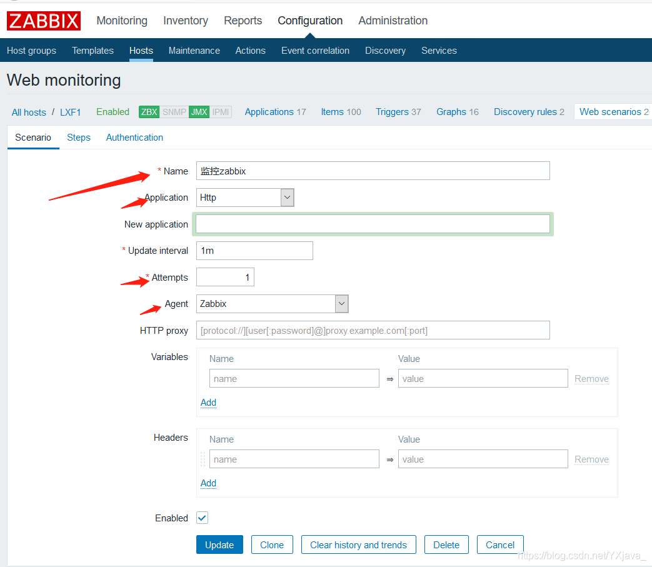Go to Templates section

click(x=93, y=50)
